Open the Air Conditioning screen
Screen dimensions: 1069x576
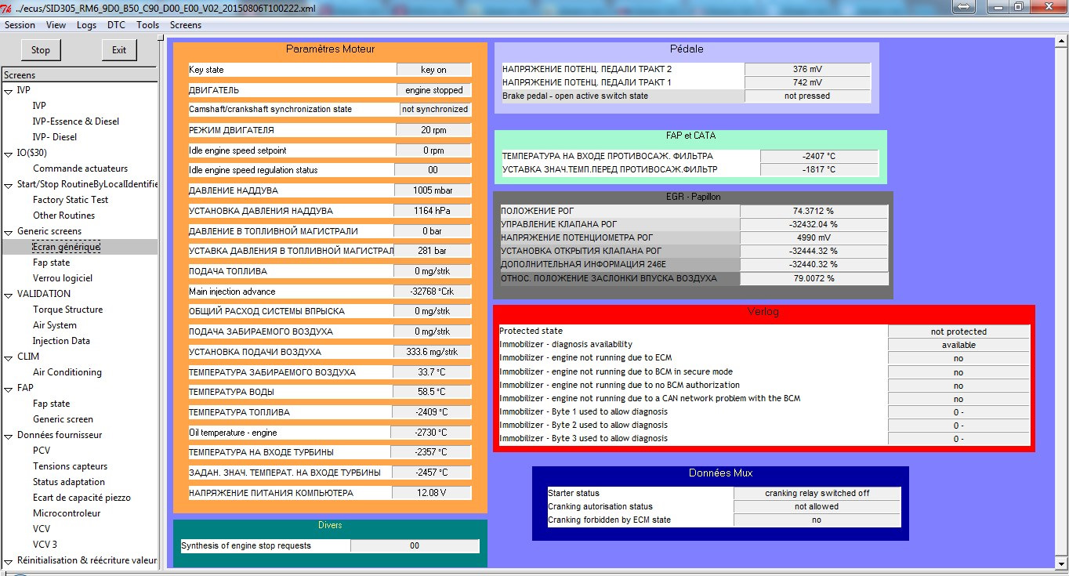(x=67, y=372)
